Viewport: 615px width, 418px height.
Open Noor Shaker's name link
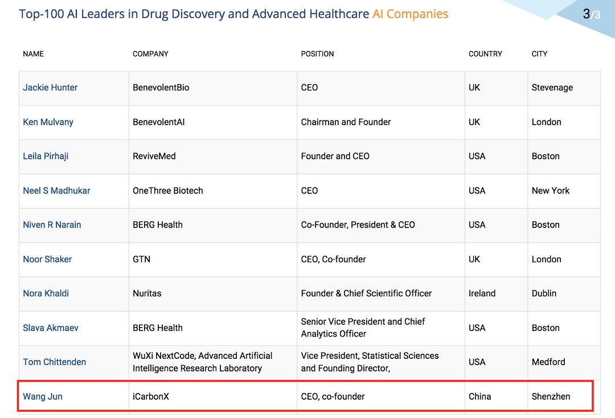tap(47, 259)
